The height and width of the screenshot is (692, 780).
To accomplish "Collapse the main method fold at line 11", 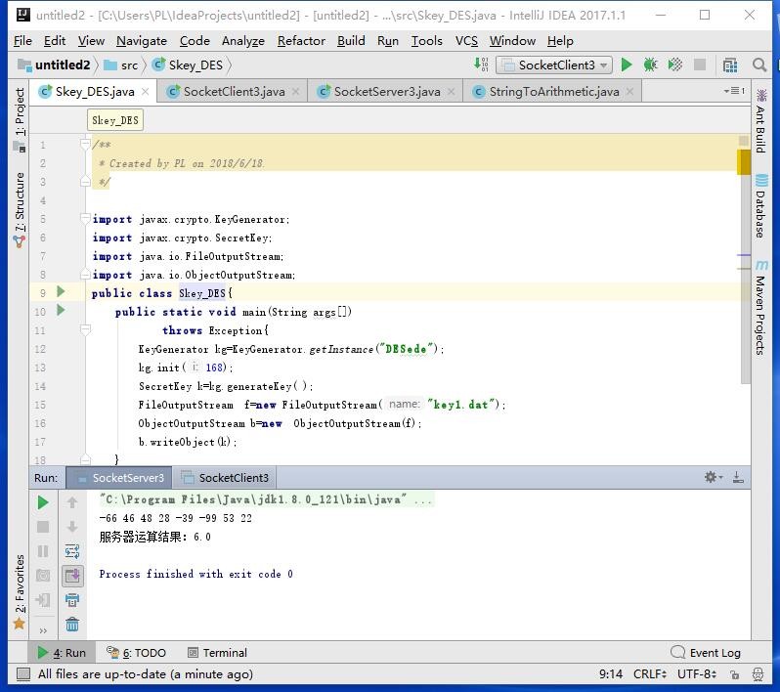I will [x=85, y=329].
